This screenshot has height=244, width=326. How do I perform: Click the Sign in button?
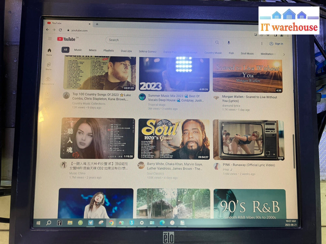pyautogui.click(x=276, y=44)
